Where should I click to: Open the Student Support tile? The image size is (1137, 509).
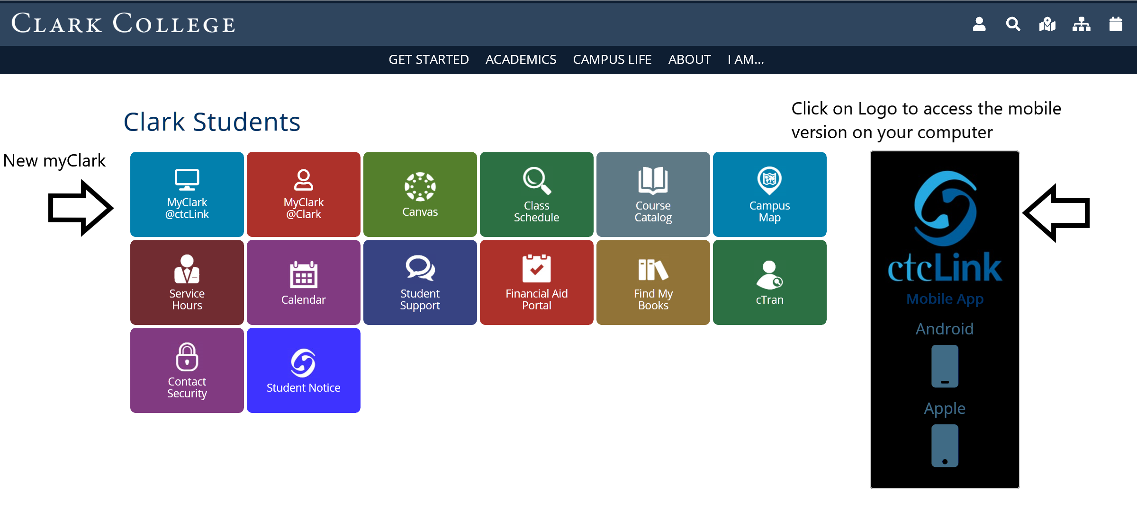(420, 282)
